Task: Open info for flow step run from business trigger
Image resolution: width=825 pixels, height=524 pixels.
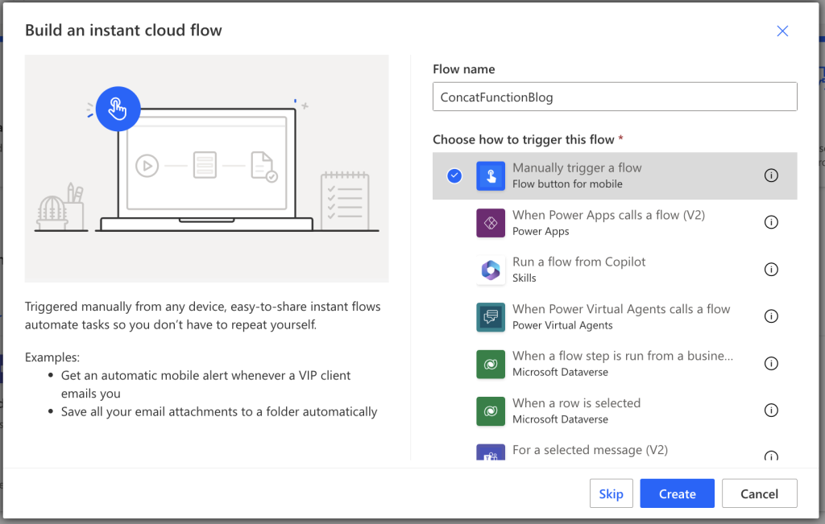Action: pos(771,364)
